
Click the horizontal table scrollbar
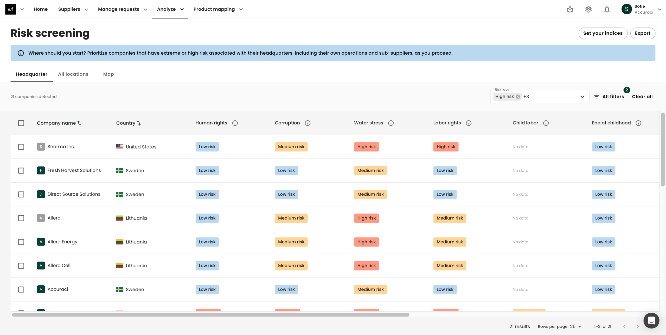[x=210, y=315]
